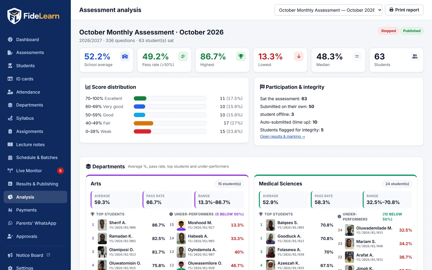This screenshot has height=270, width=432.
Task: Click student name Habeeb A.
Action: pyautogui.click(x=198, y=236)
